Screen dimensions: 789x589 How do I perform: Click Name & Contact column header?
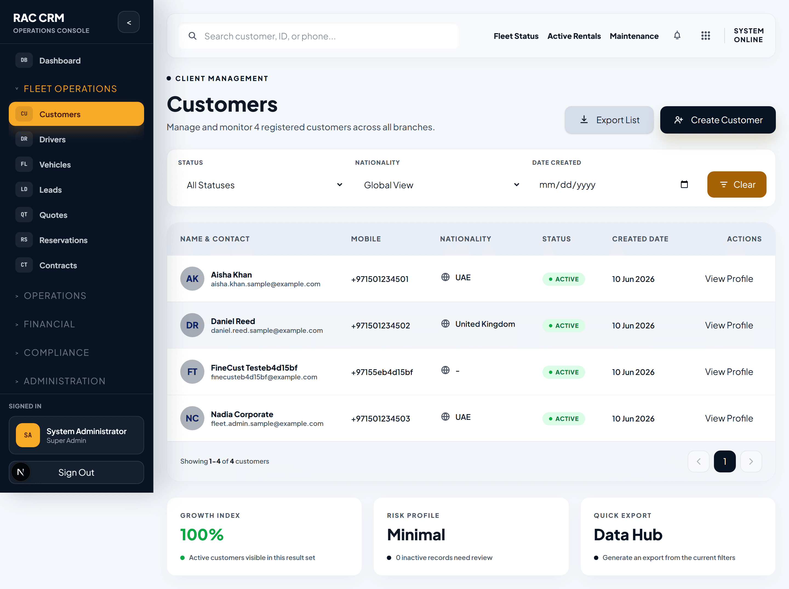coord(215,239)
